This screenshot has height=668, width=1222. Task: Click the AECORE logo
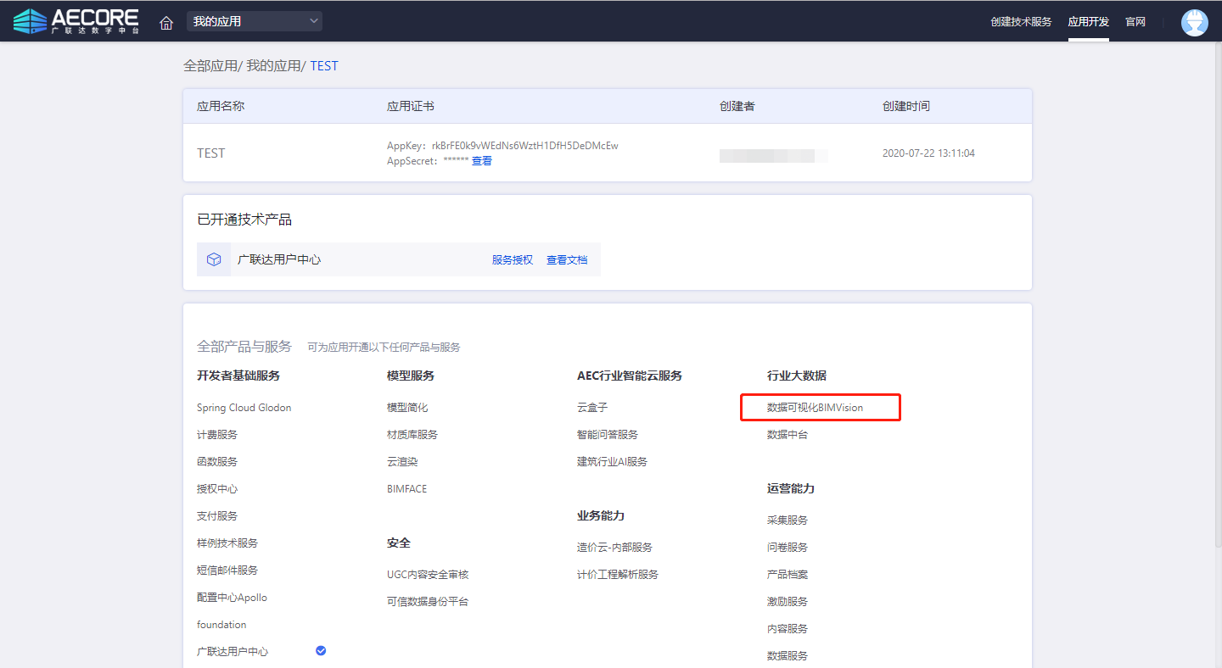tap(76, 21)
